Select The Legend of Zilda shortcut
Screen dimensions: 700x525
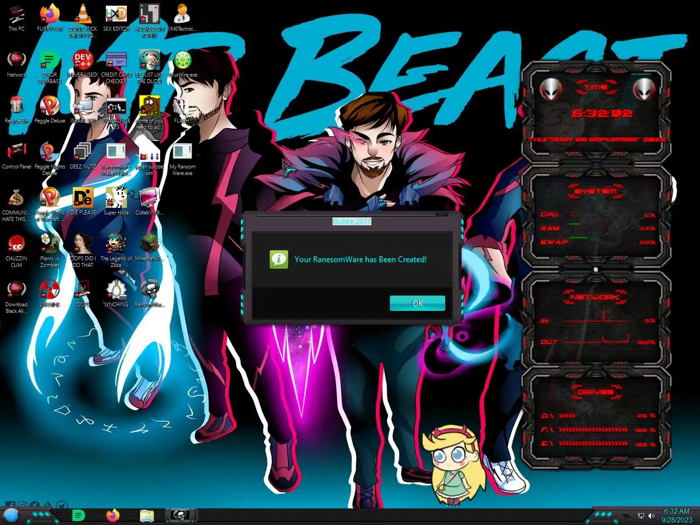(116, 251)
